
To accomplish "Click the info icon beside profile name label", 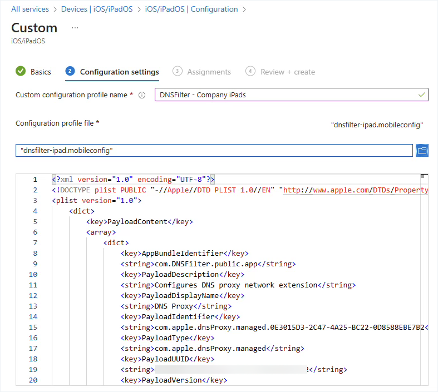I will point(141,95).
